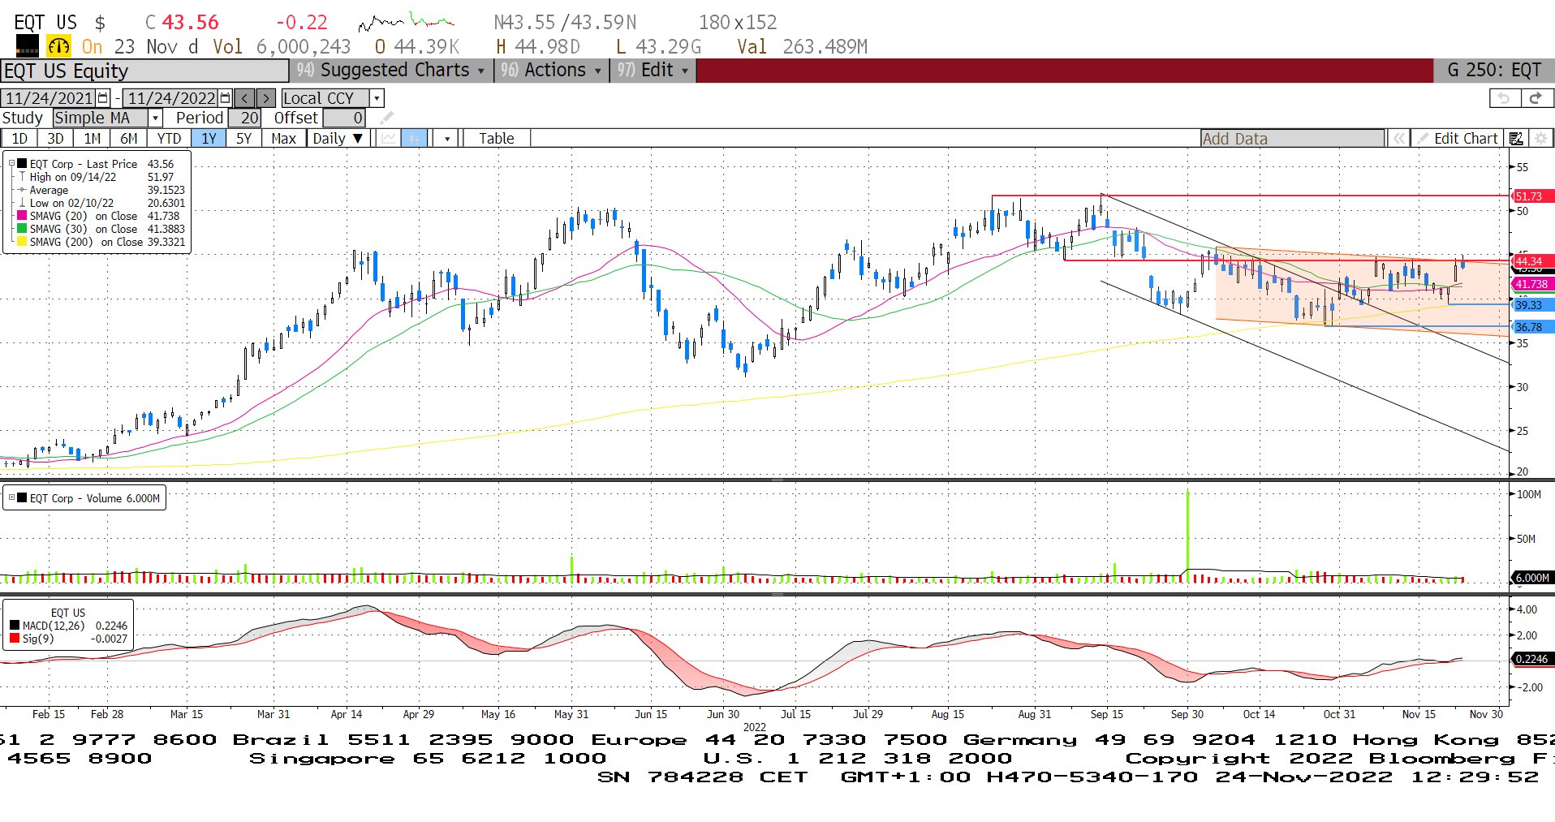Click the double-chevron collapse icon
This screenshot has height=822, width=1555.
[x=1399, y=139]
